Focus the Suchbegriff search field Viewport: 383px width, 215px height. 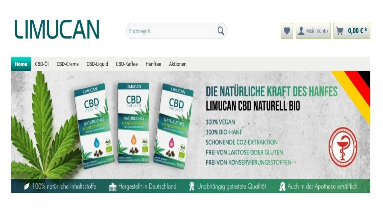point(177,31)
